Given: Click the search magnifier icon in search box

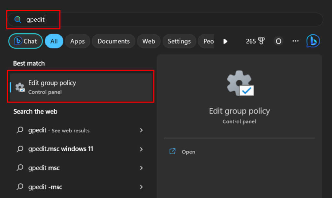Looking at the screenshot, I should pos(18,20).
